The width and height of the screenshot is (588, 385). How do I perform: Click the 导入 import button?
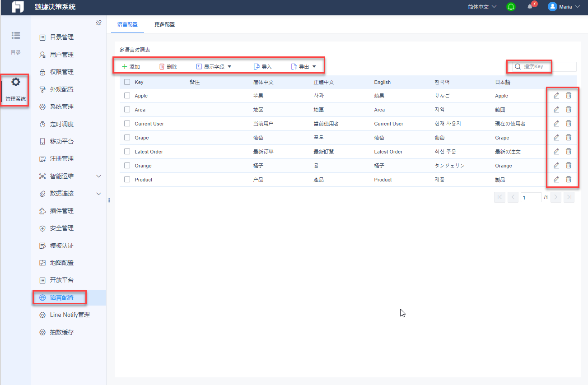[263, 67]
